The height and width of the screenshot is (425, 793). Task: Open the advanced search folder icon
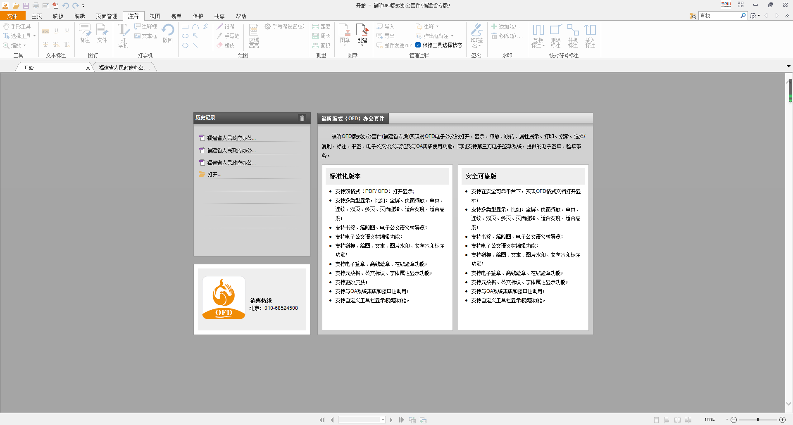[x=693, y=16]
